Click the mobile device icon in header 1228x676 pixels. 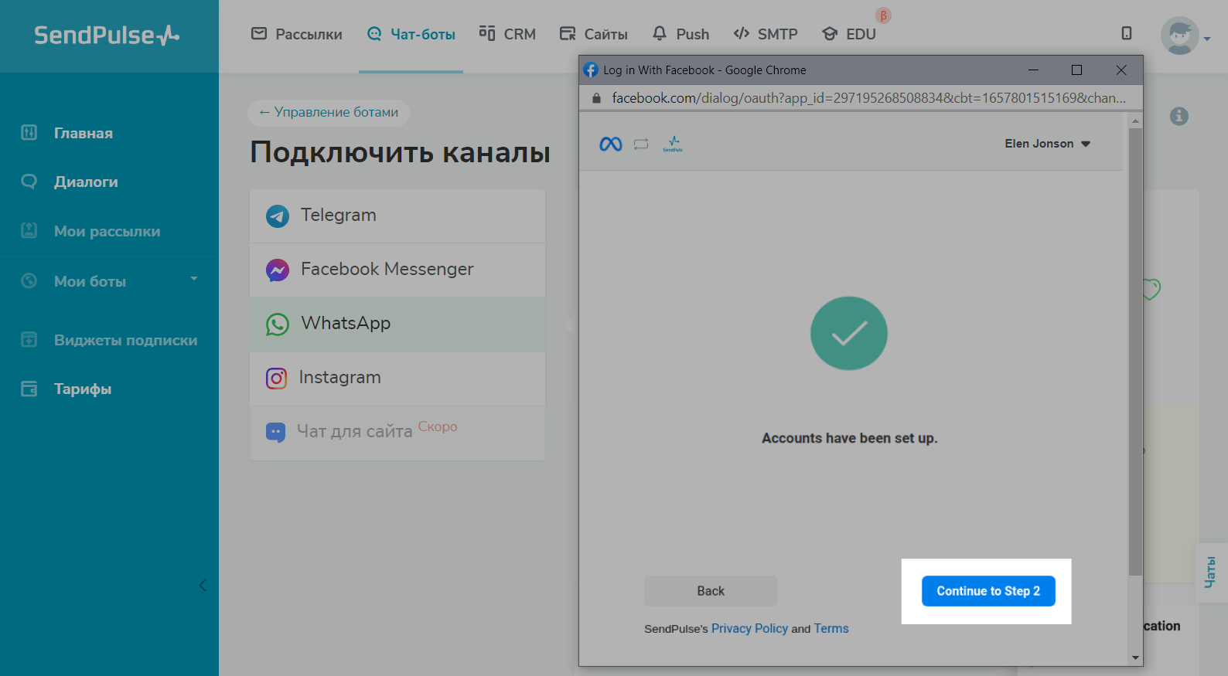[1127, 33]
